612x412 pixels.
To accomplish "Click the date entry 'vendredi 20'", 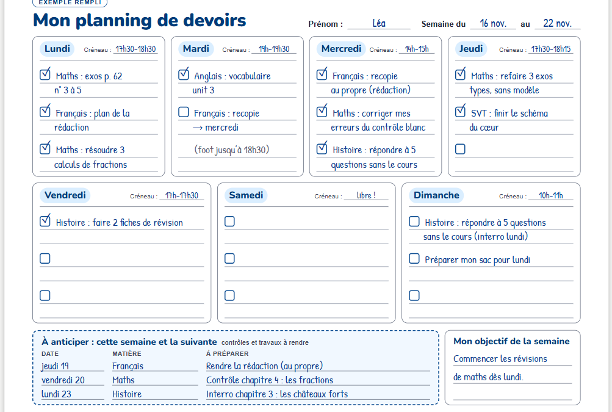I will 63,380.
